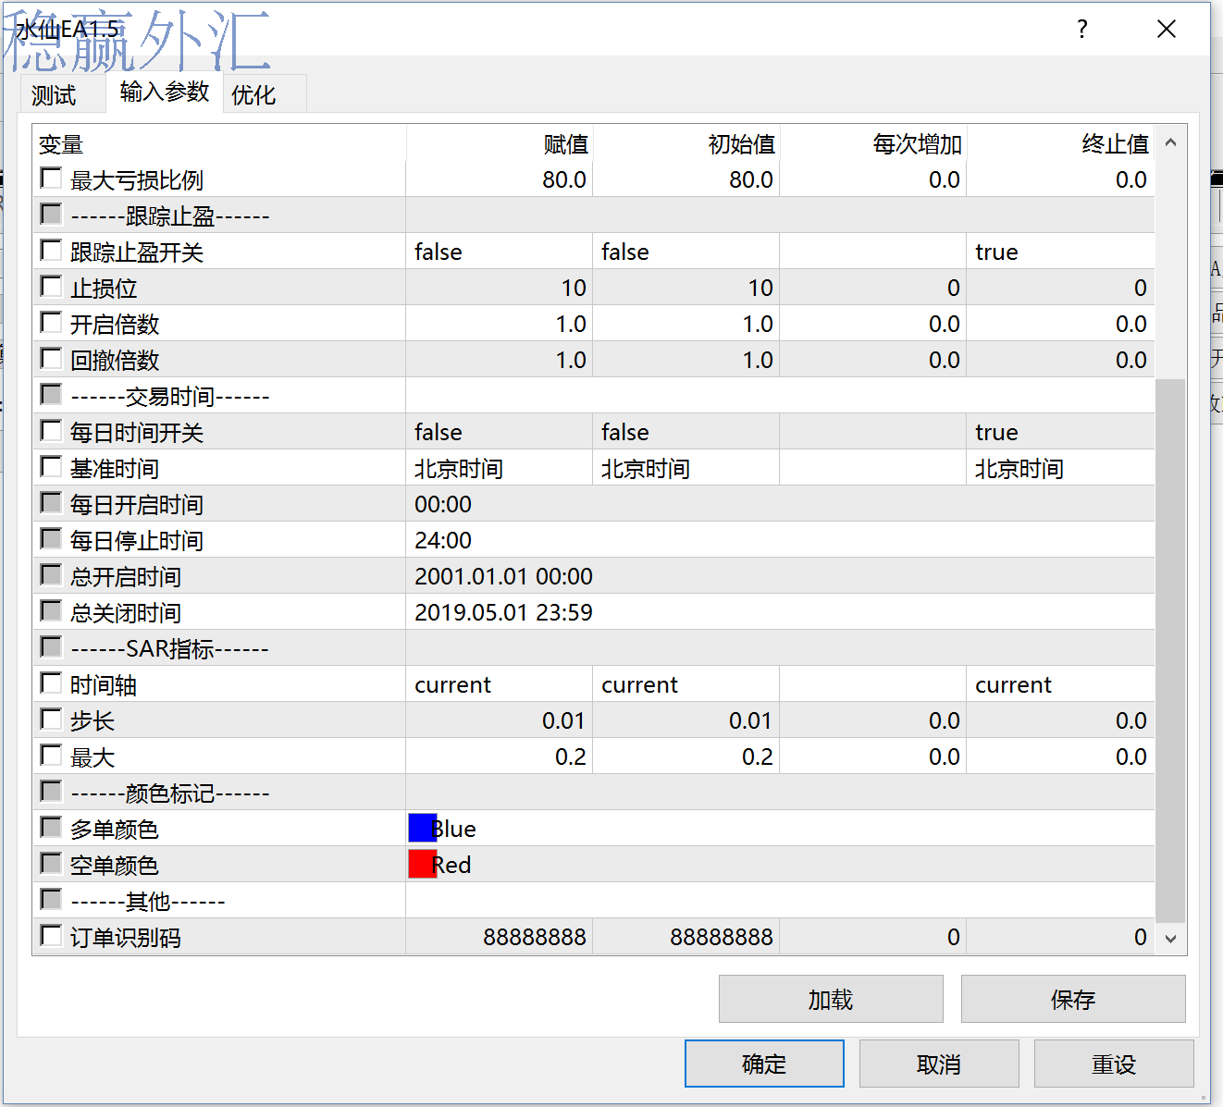
Task: Edit the 止损位 value 10
Action: (x=499, y=288)
